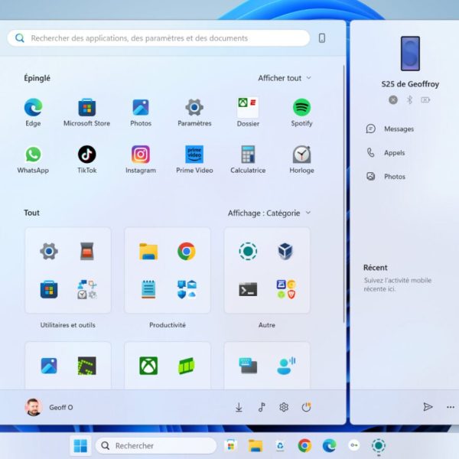Open Photos icon in bottom-left category group

(49, 366)
